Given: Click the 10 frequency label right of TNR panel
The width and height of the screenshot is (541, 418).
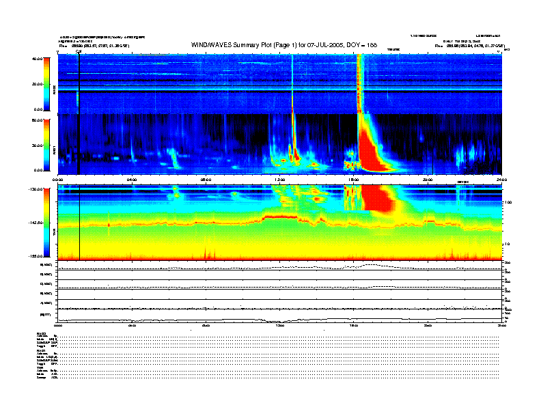Looking at the screenshot, I should (508, 245).
